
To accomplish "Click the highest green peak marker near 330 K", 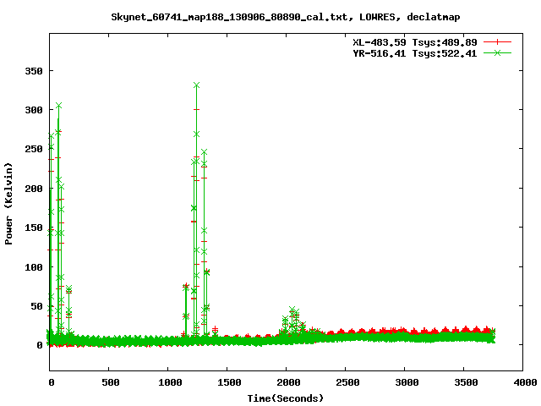I will 197,85.
